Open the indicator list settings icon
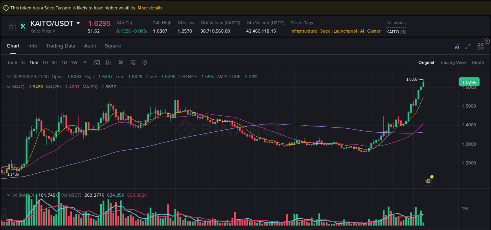Screen dimensions: 491x230 pos(132,62)
